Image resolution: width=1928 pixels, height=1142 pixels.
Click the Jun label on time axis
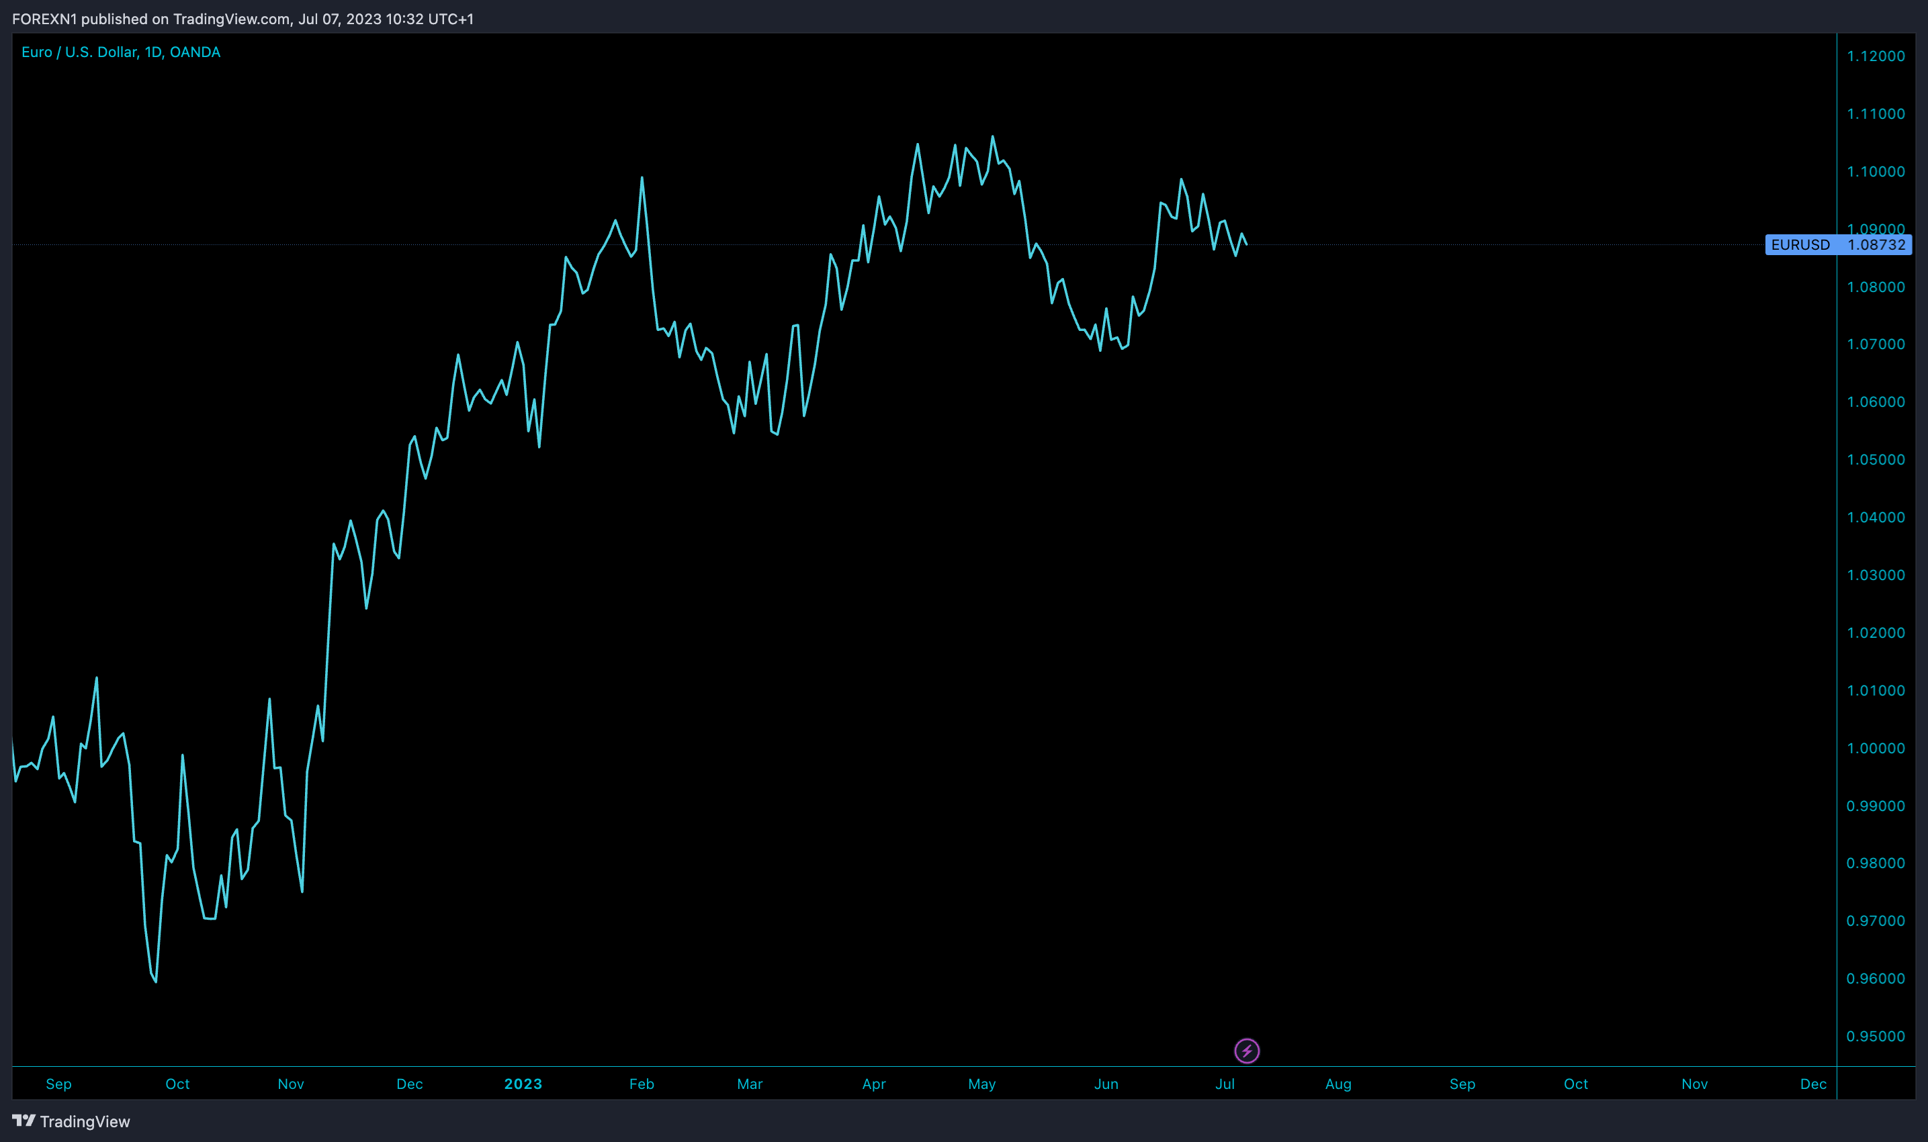click(x=1106, y=1084)
